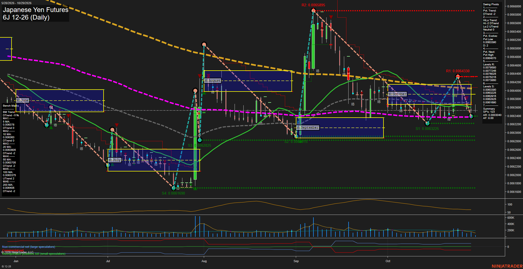
Task: Click the Bench Marks panel heading
Action: (x=11, y=106)
